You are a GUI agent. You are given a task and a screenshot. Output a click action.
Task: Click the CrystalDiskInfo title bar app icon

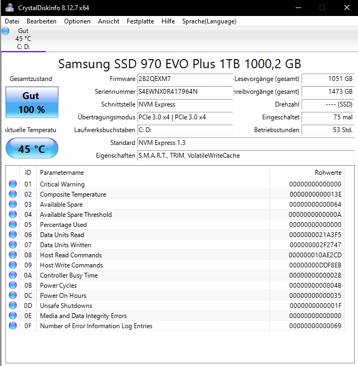(x=10, y=7)
